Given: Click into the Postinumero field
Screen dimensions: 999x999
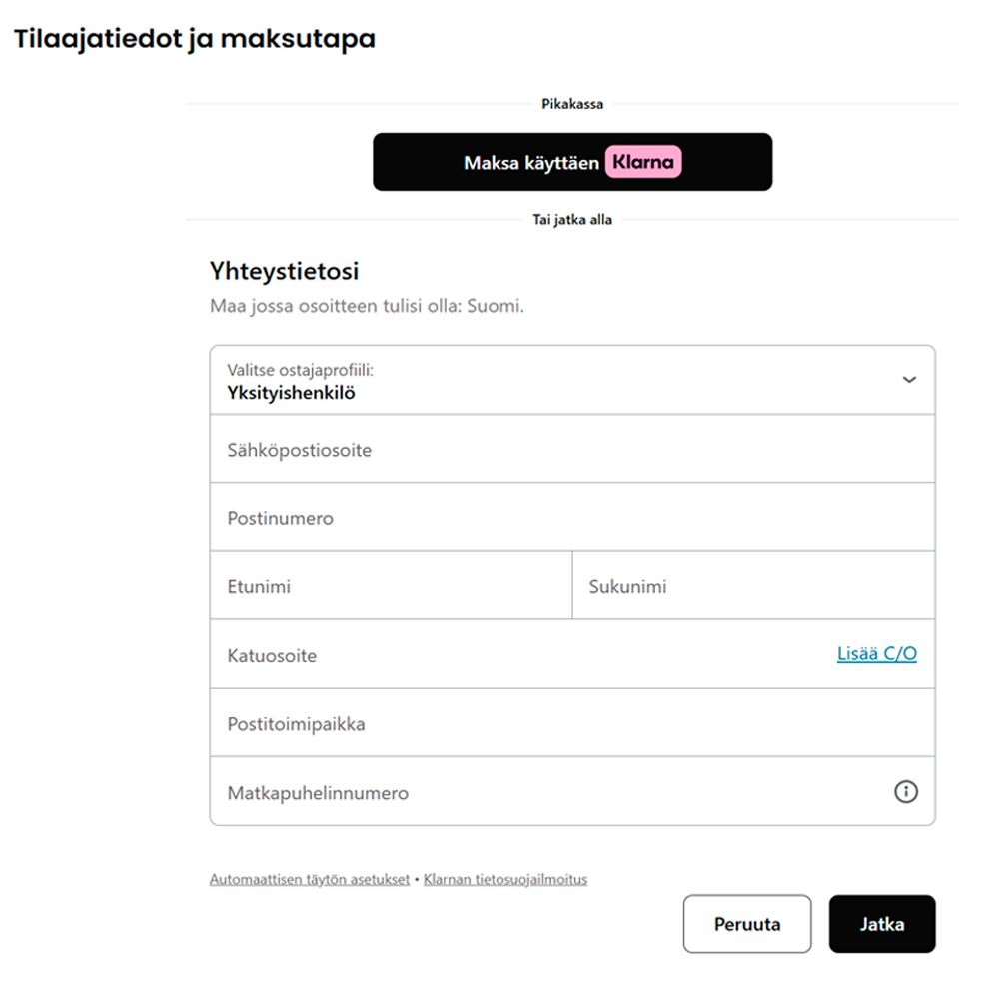Looking at the screenshot, I should coord(571,518).
